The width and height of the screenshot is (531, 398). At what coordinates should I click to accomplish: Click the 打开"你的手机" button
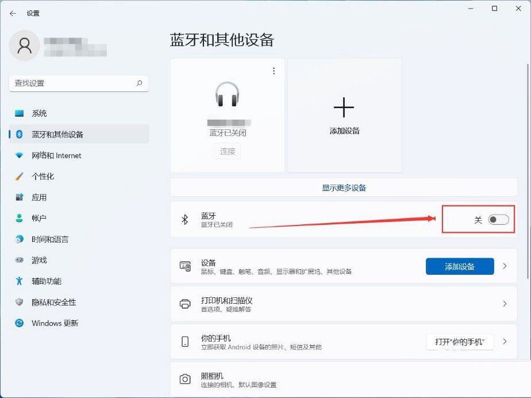click(460, 342)
